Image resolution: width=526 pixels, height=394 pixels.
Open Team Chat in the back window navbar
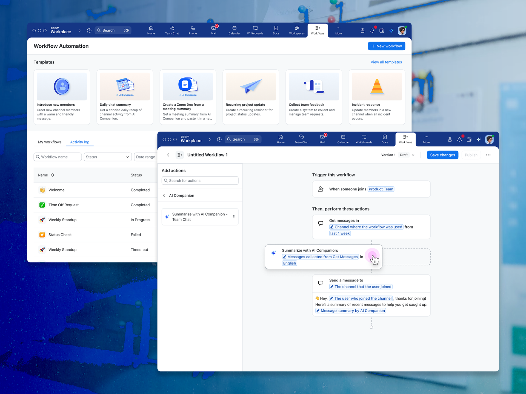click(x=172, y=30)
